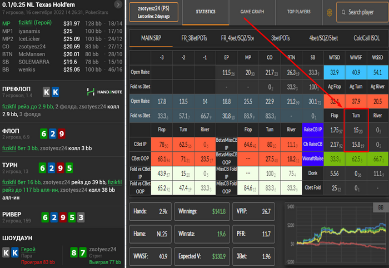The width and height of the screenshot is (389, 268).
Task: Click the W$SD 54.1 blue cell
Action: tap(377, 72)
